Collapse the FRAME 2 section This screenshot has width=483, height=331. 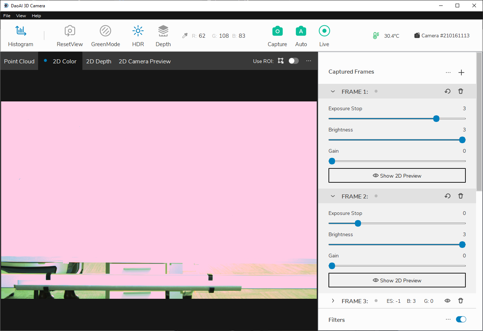coord(333,196)
